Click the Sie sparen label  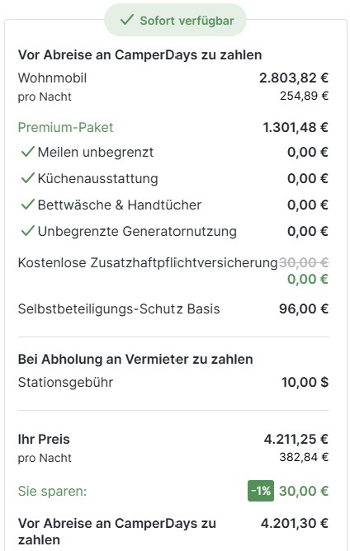(52, 491)
